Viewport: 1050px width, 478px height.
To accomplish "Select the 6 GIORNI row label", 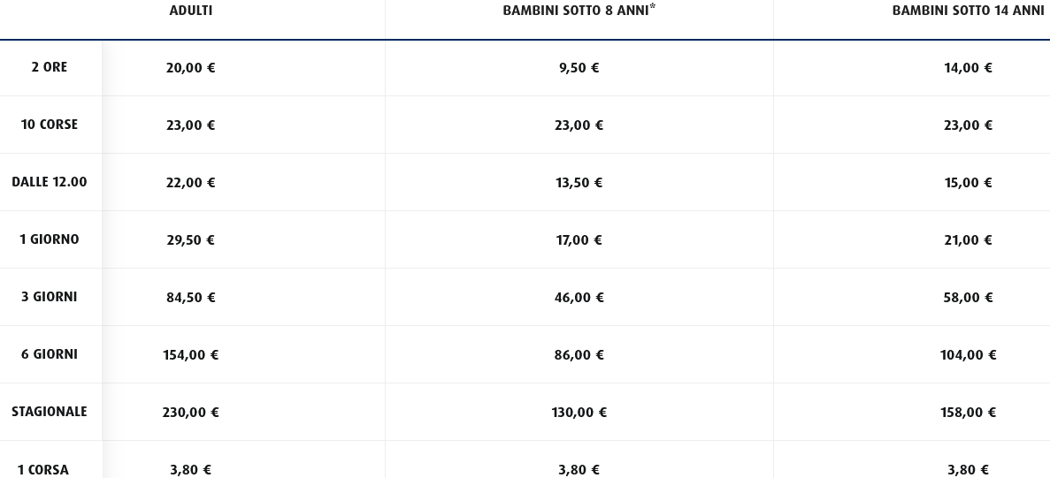I will [50, 354].
